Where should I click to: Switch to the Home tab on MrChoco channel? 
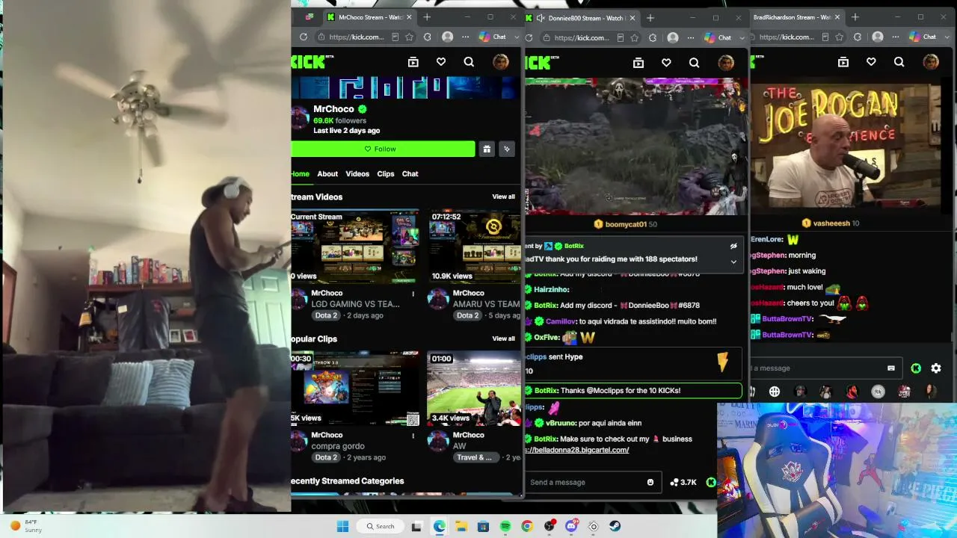(300, 174)
